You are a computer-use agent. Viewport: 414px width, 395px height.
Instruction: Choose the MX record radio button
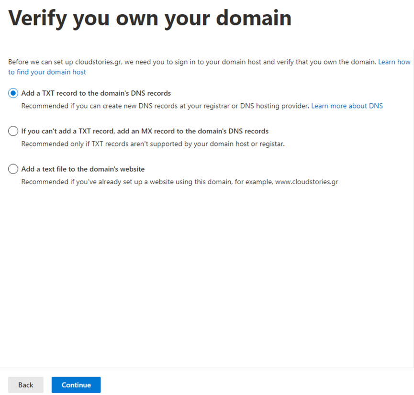[x=13, y=131]
